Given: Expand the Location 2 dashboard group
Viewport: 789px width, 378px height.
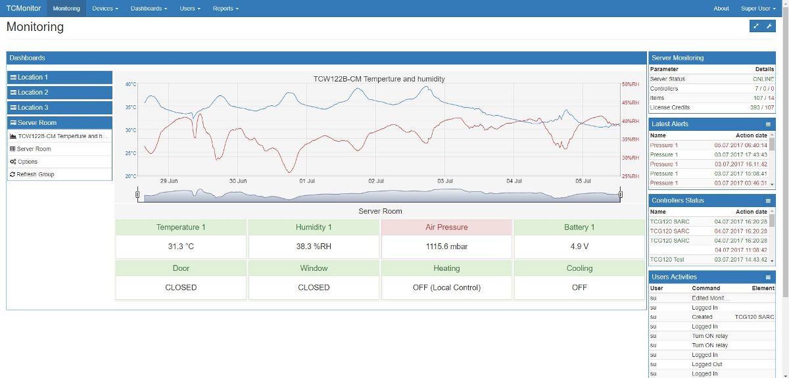Looking at the screenshot, I should [x=60, y=92].
